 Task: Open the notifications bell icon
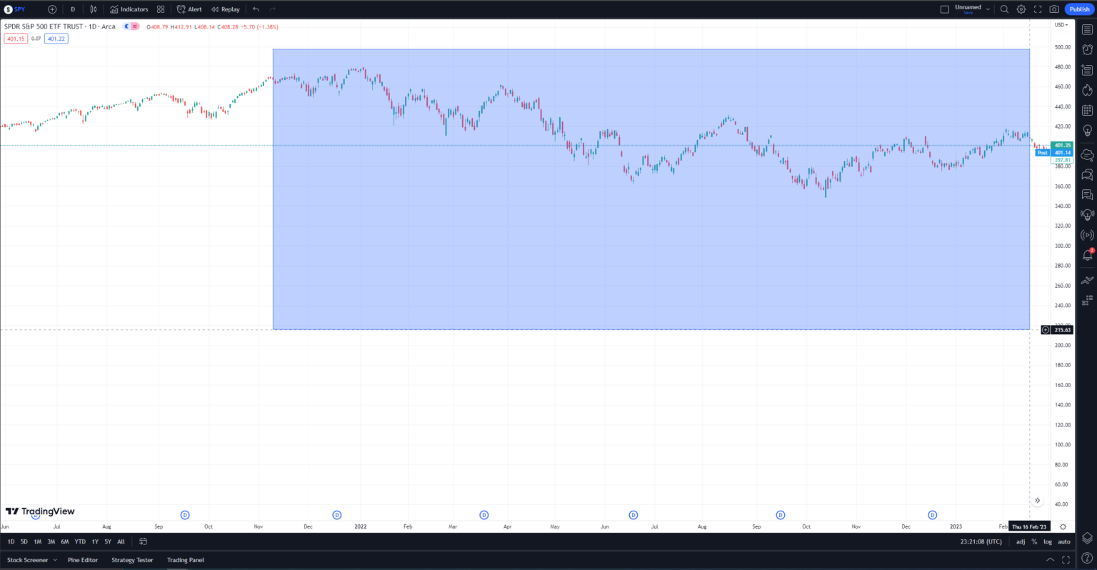click(x=1088, y=255)
